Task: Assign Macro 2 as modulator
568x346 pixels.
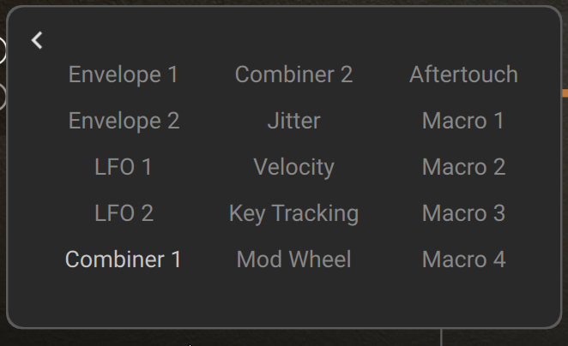Action: (x=463, y=167)
